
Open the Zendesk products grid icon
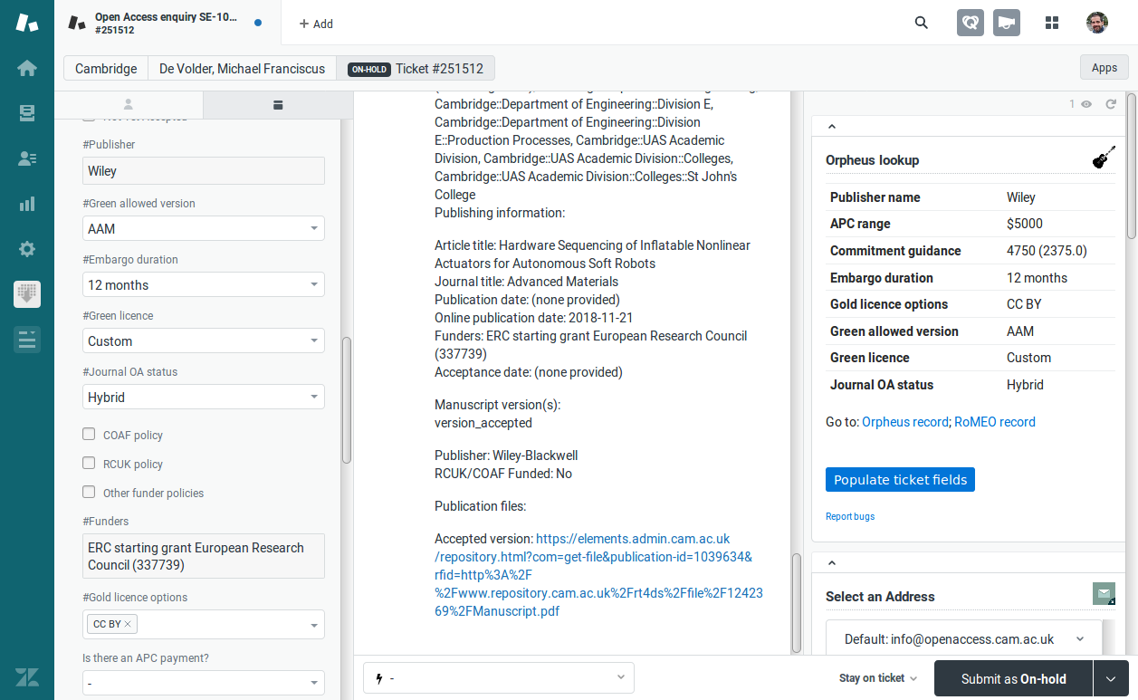point(1052,24)
